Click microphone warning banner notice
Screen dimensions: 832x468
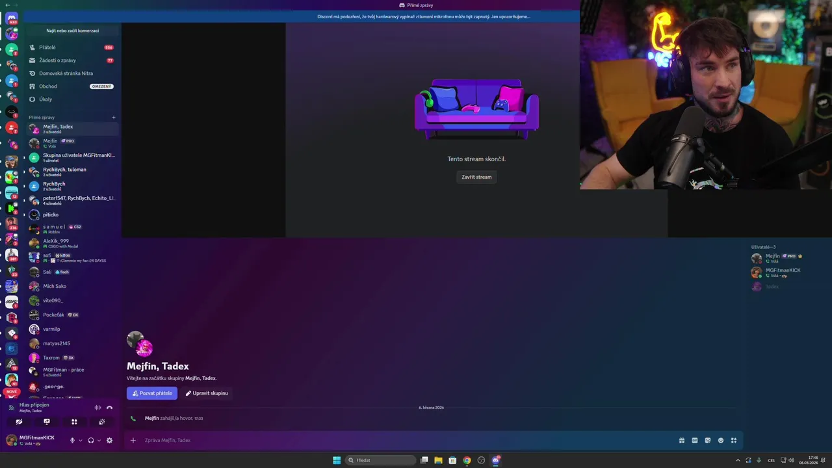[x=424, y=16]
